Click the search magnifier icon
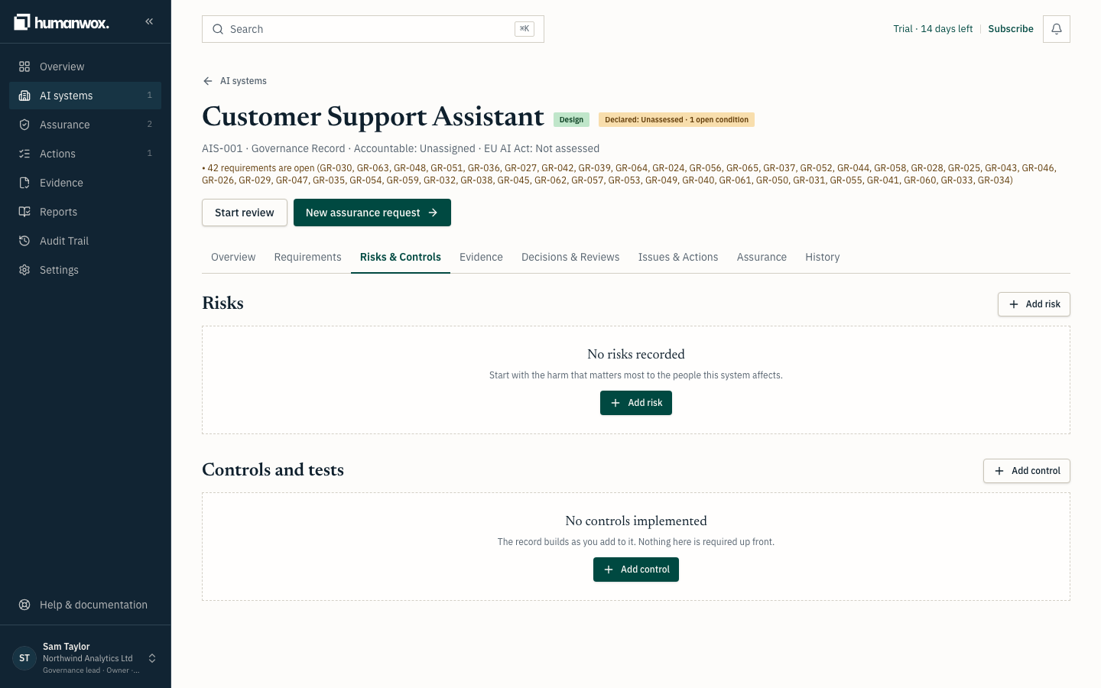 pos(218,29)
